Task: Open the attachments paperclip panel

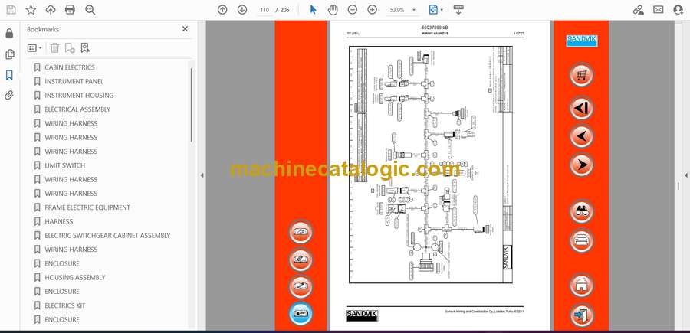Action: (9, 96)
